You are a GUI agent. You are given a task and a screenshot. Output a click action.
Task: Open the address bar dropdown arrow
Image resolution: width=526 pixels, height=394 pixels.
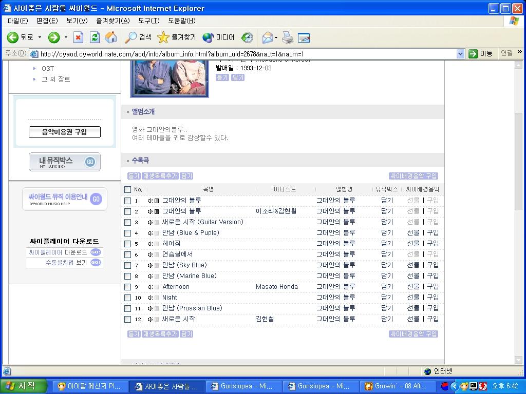coord(460,53)
